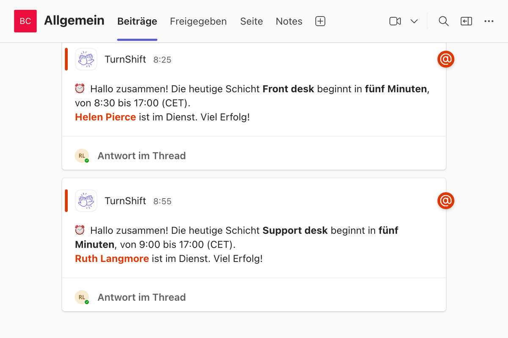Viewport: 508px width, 338px height.
Task: Start a video meeting with camera icon
Action: (395, 21)
